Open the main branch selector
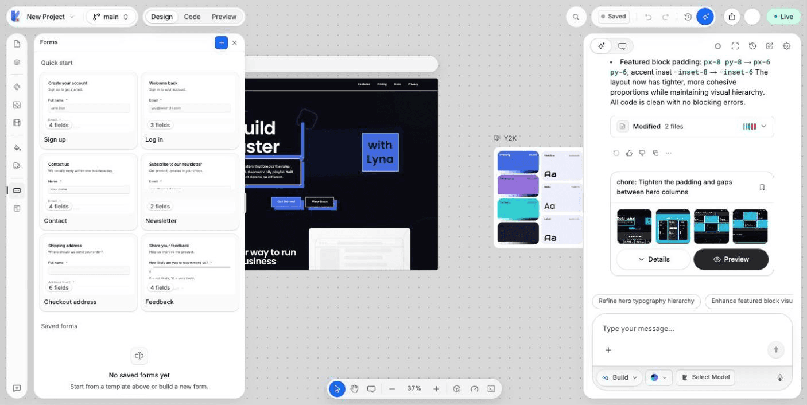The height and width of the screenshot is (405, 807). click(x=111, y=17)
